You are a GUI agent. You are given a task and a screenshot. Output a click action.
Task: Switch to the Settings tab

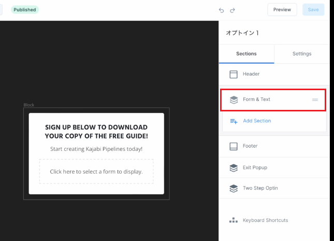tap(302, 54)
